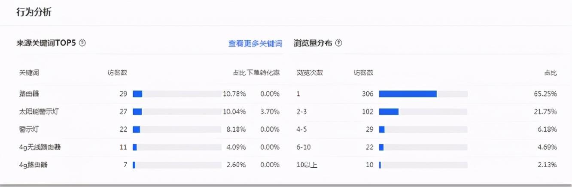Open the 查看更多关键词 link
Image resolution: width=572 pixels, height=187 pixels.
click(255, 43)
